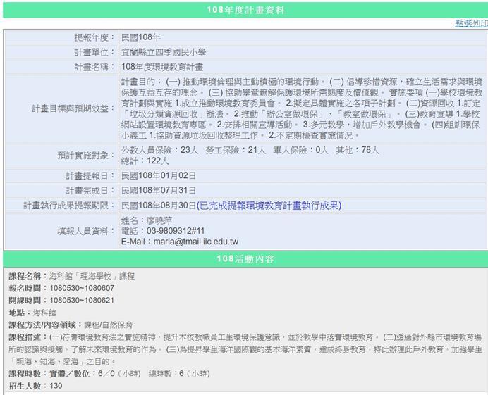Click the 填報人員資料 label

[x=86, y=231]
